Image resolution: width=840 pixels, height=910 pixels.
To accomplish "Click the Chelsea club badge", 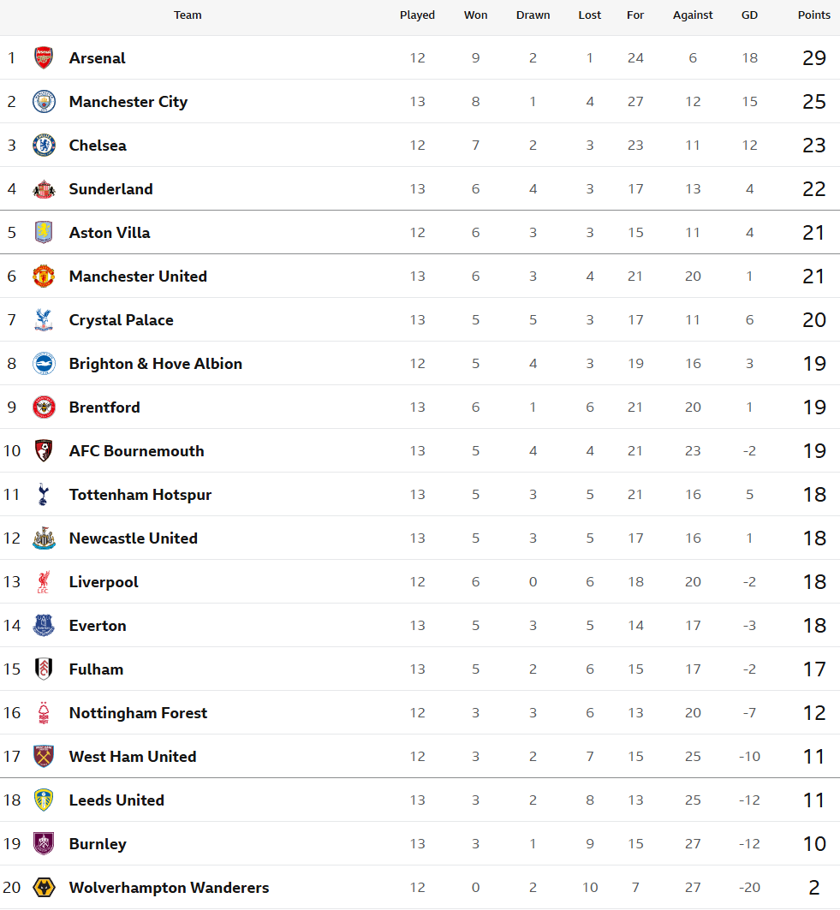I will point(44,146).
